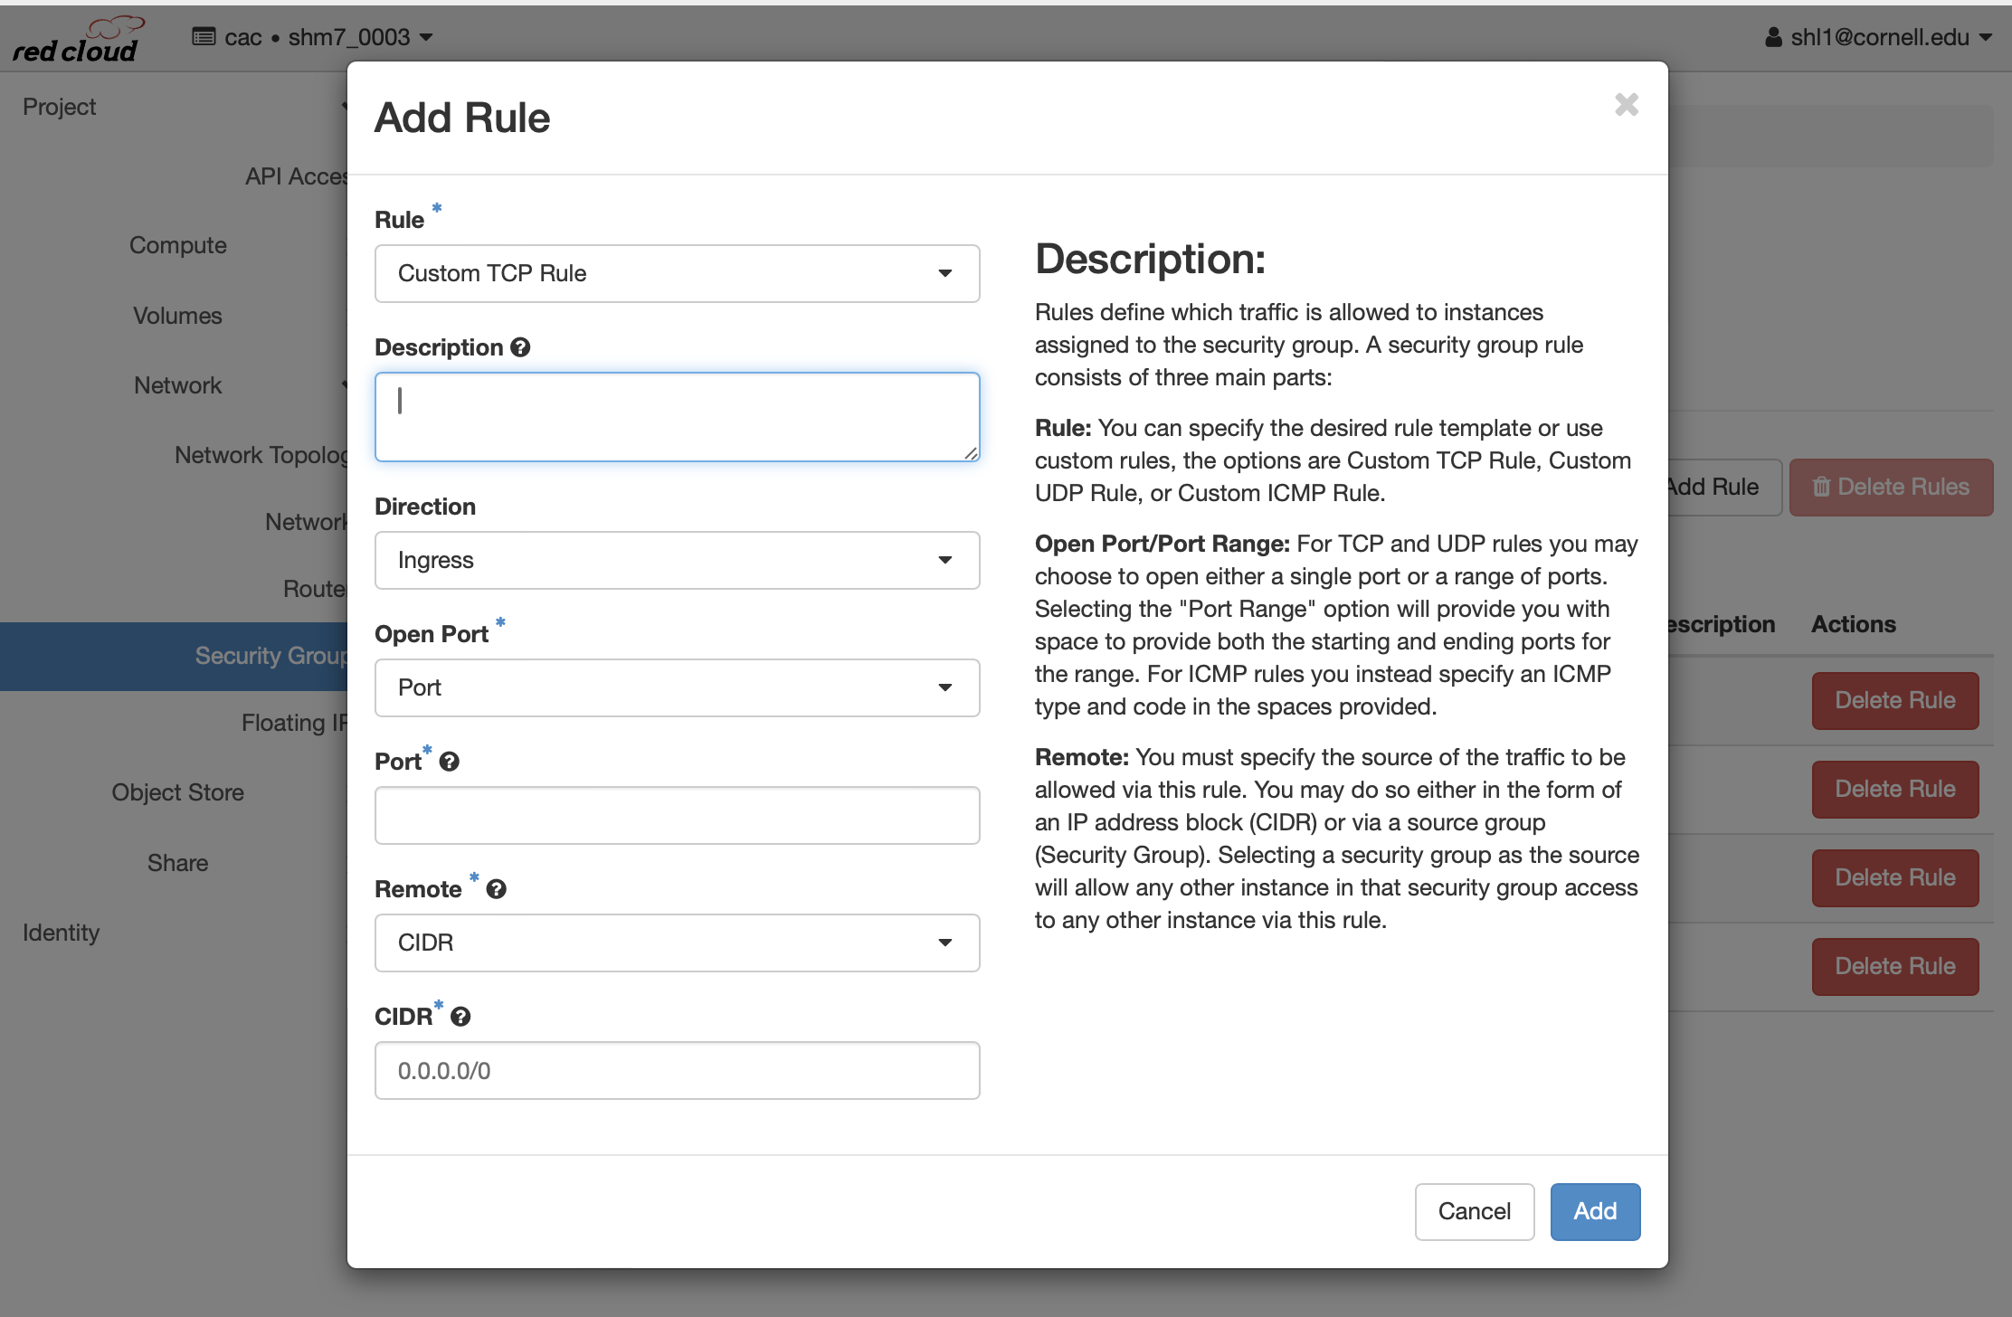Open the Volumes sidebar section
The width and height of the screenshot is (2012, 1317).
pyautogui.click(x=177, y=316)
